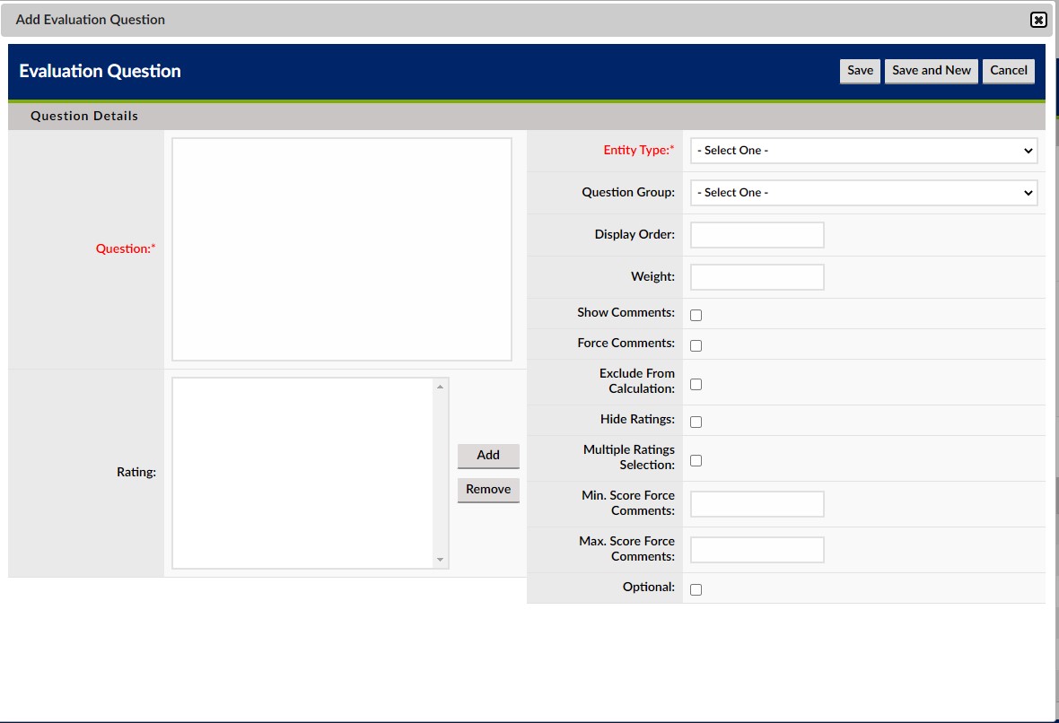The width and height of the screenshot is (1059, 723).
Task: Click the Max. Score Force Comments field
Action: (756, 549)
